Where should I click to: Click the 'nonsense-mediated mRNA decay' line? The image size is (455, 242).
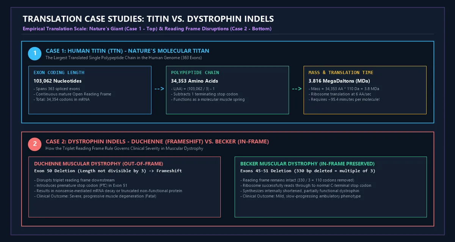coord(108,190)
